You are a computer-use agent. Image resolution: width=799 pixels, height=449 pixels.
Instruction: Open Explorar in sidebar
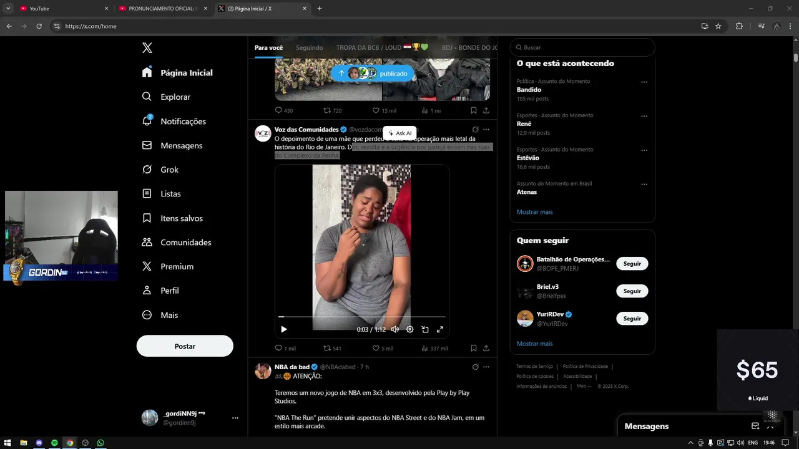pos(166,97)
